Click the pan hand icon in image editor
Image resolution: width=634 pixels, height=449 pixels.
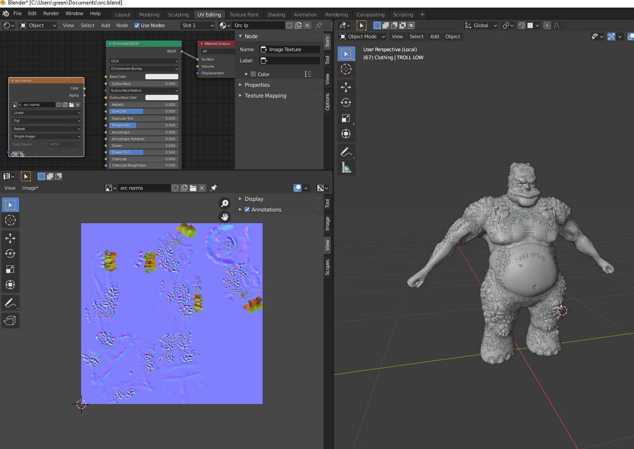[225, 216]
